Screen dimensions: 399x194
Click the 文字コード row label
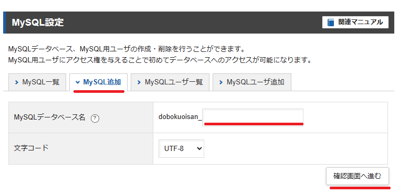[x=31, y=148]
